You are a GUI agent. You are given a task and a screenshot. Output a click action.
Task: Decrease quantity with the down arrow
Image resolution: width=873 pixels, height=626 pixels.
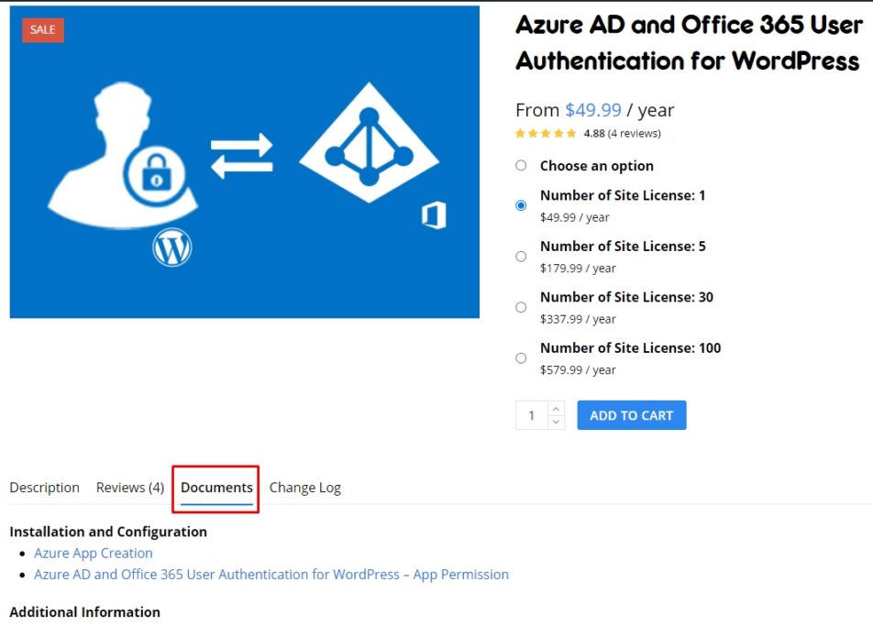[x=556, y=423]
